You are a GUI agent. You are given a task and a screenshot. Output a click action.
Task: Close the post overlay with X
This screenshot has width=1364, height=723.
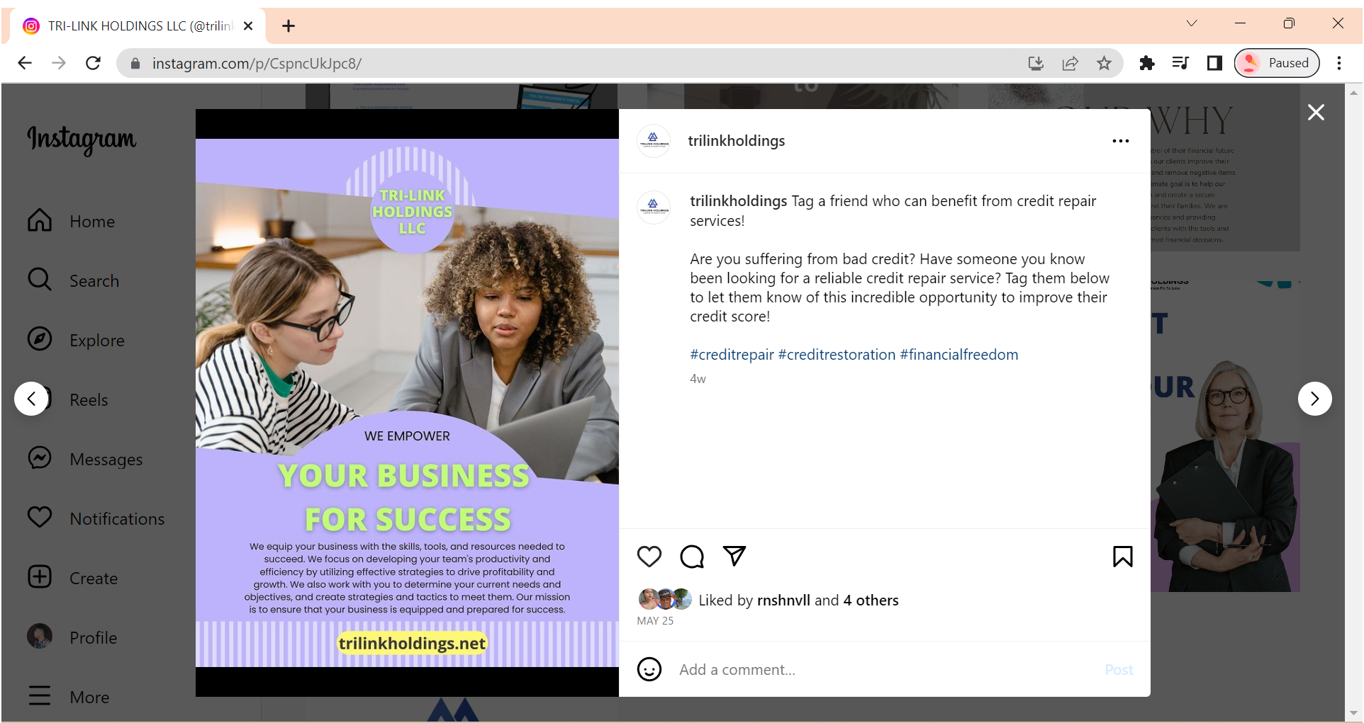tap(1316, 113)
